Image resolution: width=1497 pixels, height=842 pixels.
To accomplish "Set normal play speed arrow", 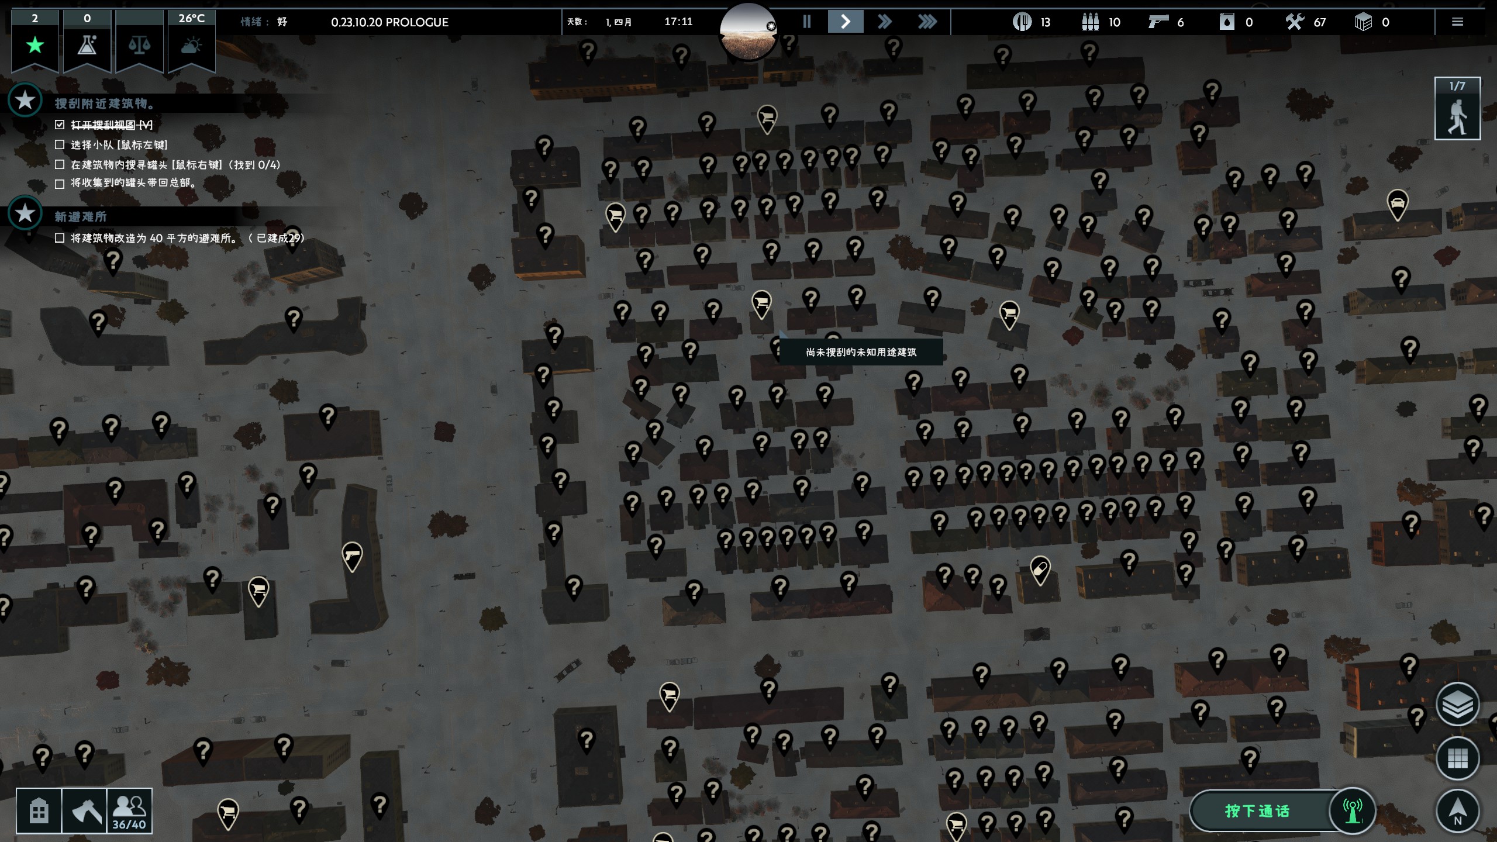I will (x=845, y=22).
